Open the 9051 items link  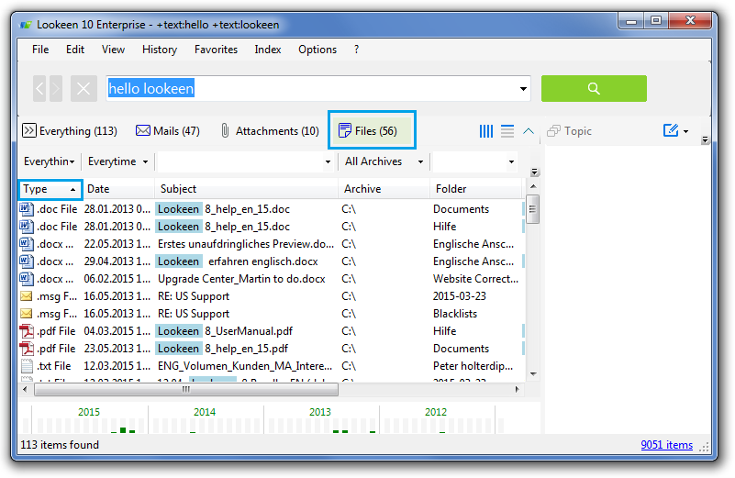[x=666, y=445]
